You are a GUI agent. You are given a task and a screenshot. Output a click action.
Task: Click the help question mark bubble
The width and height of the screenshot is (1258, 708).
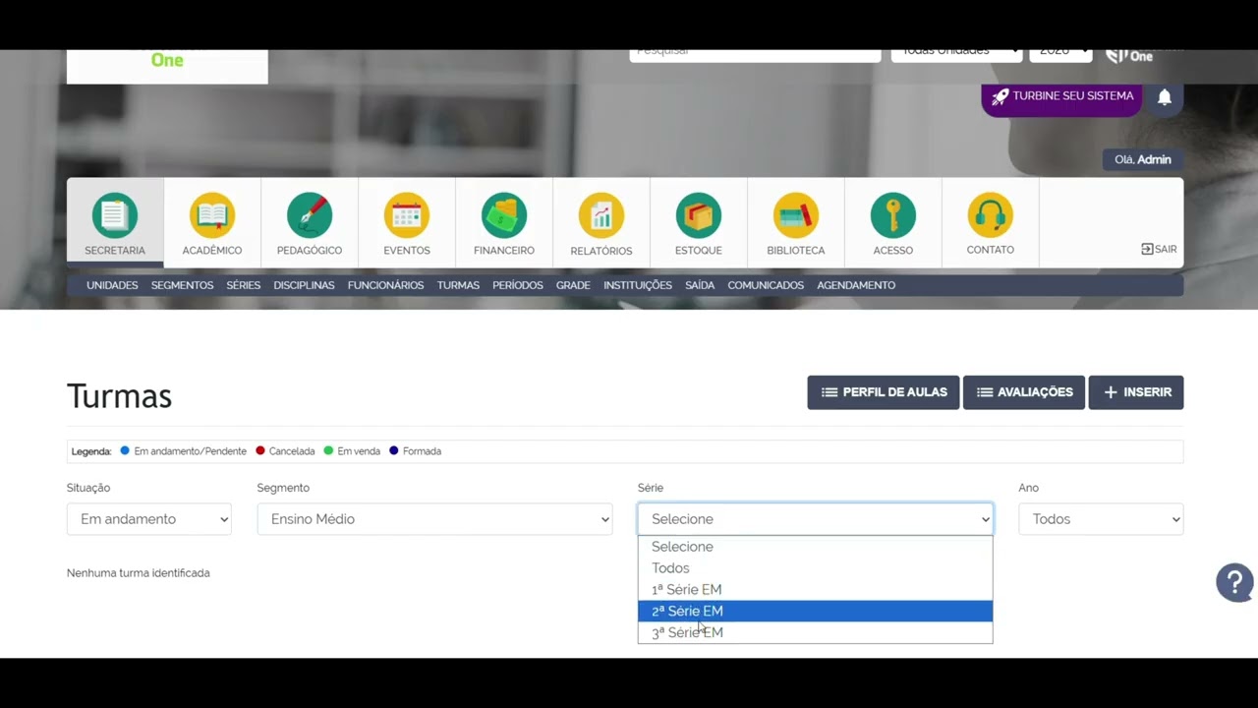[1234, 582]
